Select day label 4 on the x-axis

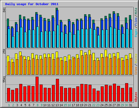point(21,105)
